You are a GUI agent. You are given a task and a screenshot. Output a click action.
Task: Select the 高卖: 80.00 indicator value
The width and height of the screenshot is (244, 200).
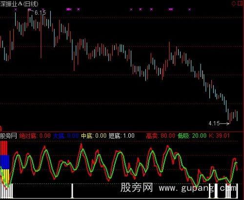tap(161, 136)
